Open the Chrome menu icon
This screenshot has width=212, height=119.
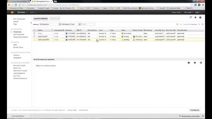203,5
